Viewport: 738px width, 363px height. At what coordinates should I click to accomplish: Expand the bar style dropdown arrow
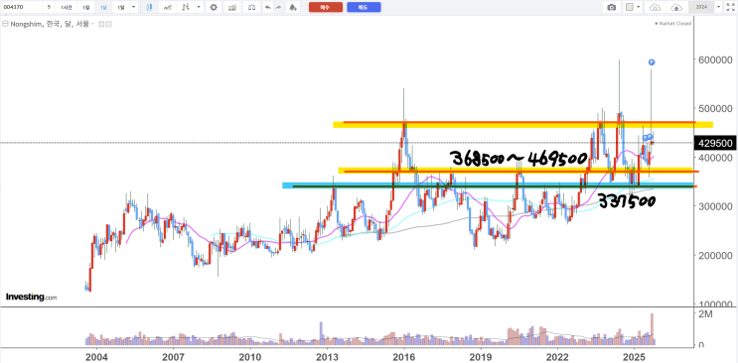pos(199,7)
